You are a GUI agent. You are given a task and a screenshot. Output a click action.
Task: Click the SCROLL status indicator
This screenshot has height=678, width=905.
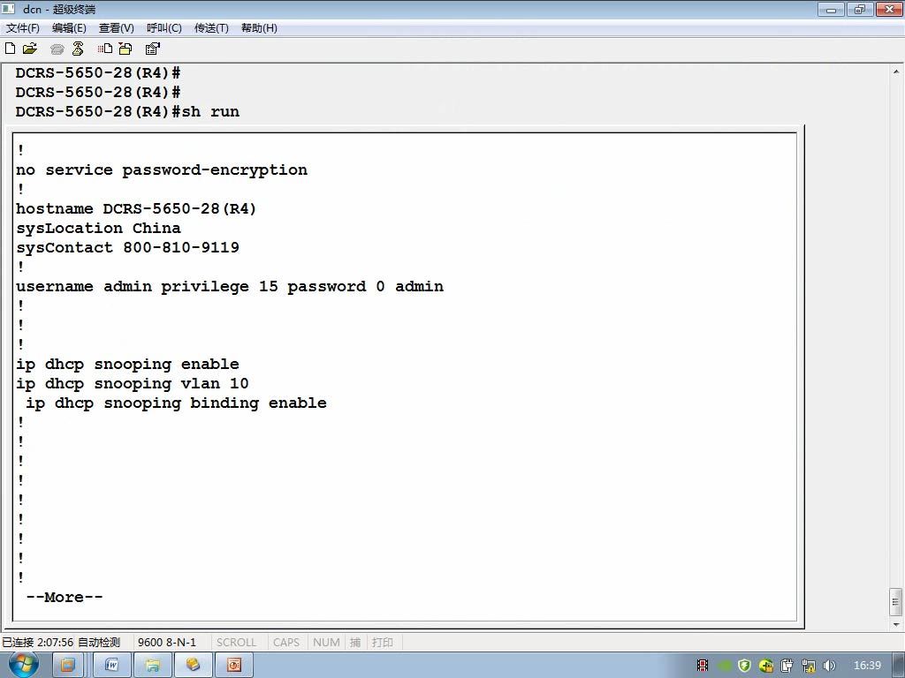click(x=236, y=642)
